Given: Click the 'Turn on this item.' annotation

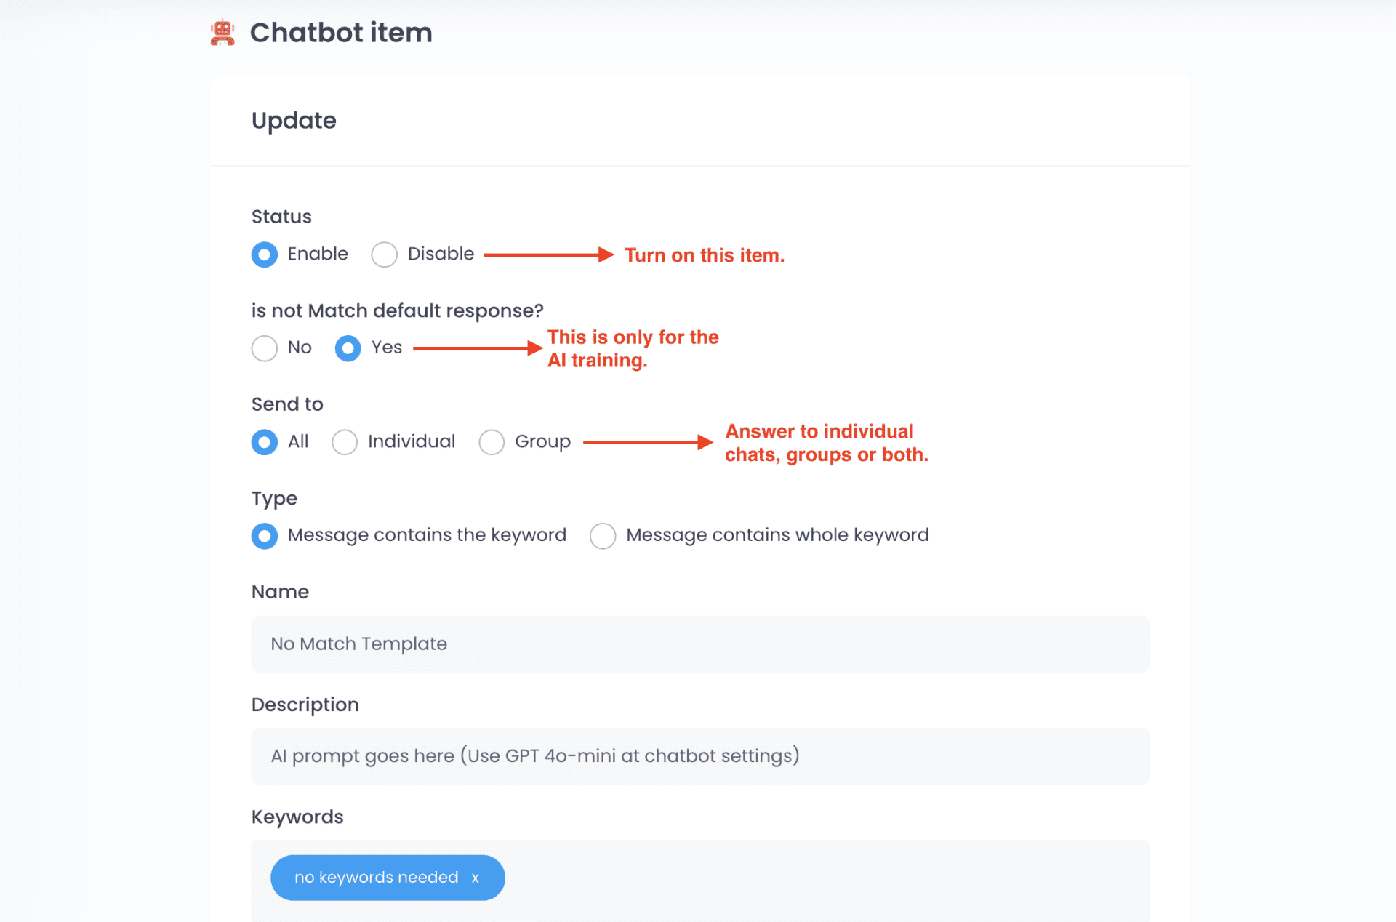Looking at the screenshot, I should pos(705,255).
